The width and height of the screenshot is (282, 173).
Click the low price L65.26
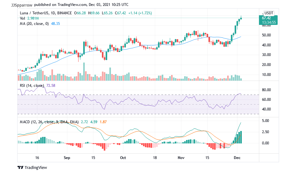coord(107,13)
